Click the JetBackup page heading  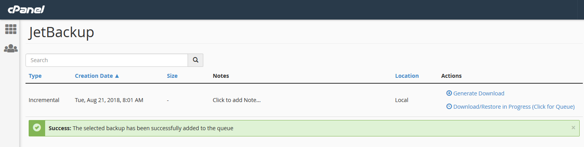[62, 32]
